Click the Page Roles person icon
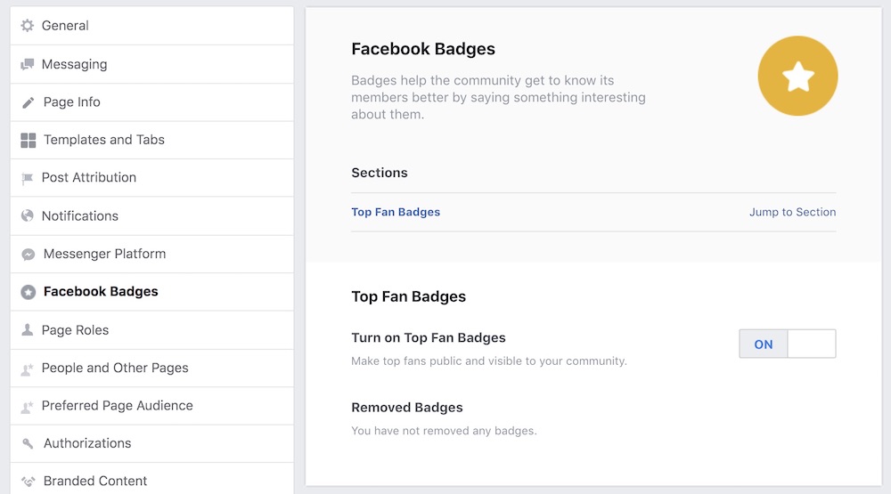The height and width of the screenshot is (494, 891). (x=28, y=330)
